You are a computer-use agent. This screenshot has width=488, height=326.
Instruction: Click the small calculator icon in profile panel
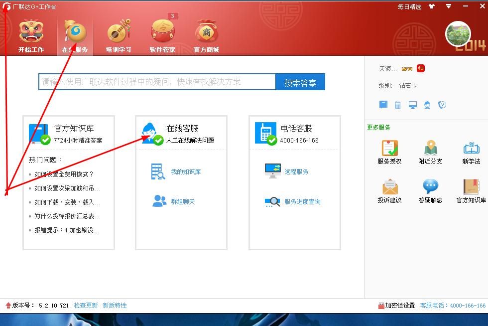(x=398, y=105)
